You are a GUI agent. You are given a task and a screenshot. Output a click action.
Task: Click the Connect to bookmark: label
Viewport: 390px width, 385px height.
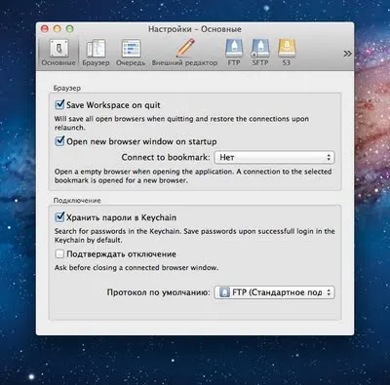(166, 157)
